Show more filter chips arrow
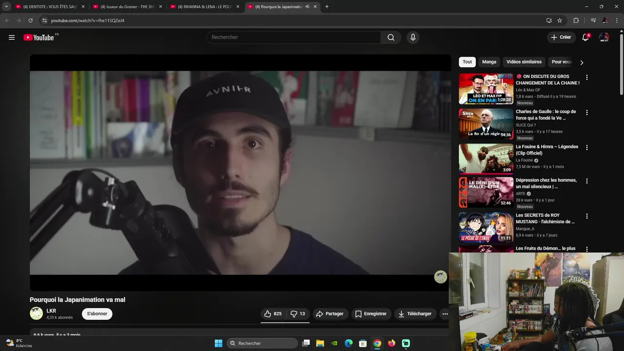Screen dimensions: 624x351 [582, 62]
